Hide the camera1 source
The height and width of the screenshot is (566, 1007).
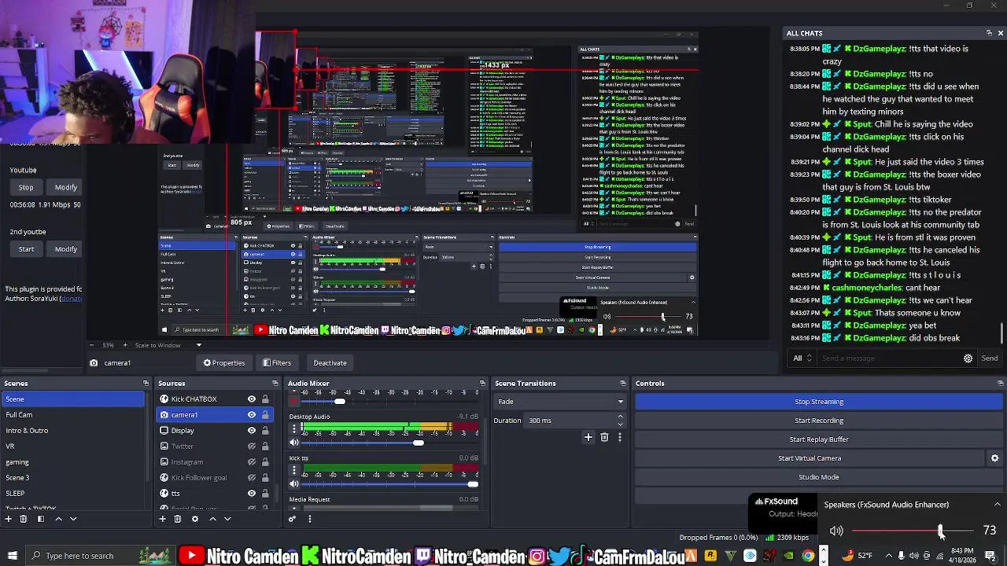(252, 415)
